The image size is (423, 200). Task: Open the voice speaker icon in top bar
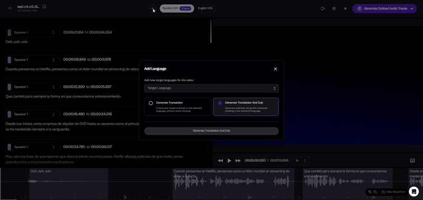323,8
